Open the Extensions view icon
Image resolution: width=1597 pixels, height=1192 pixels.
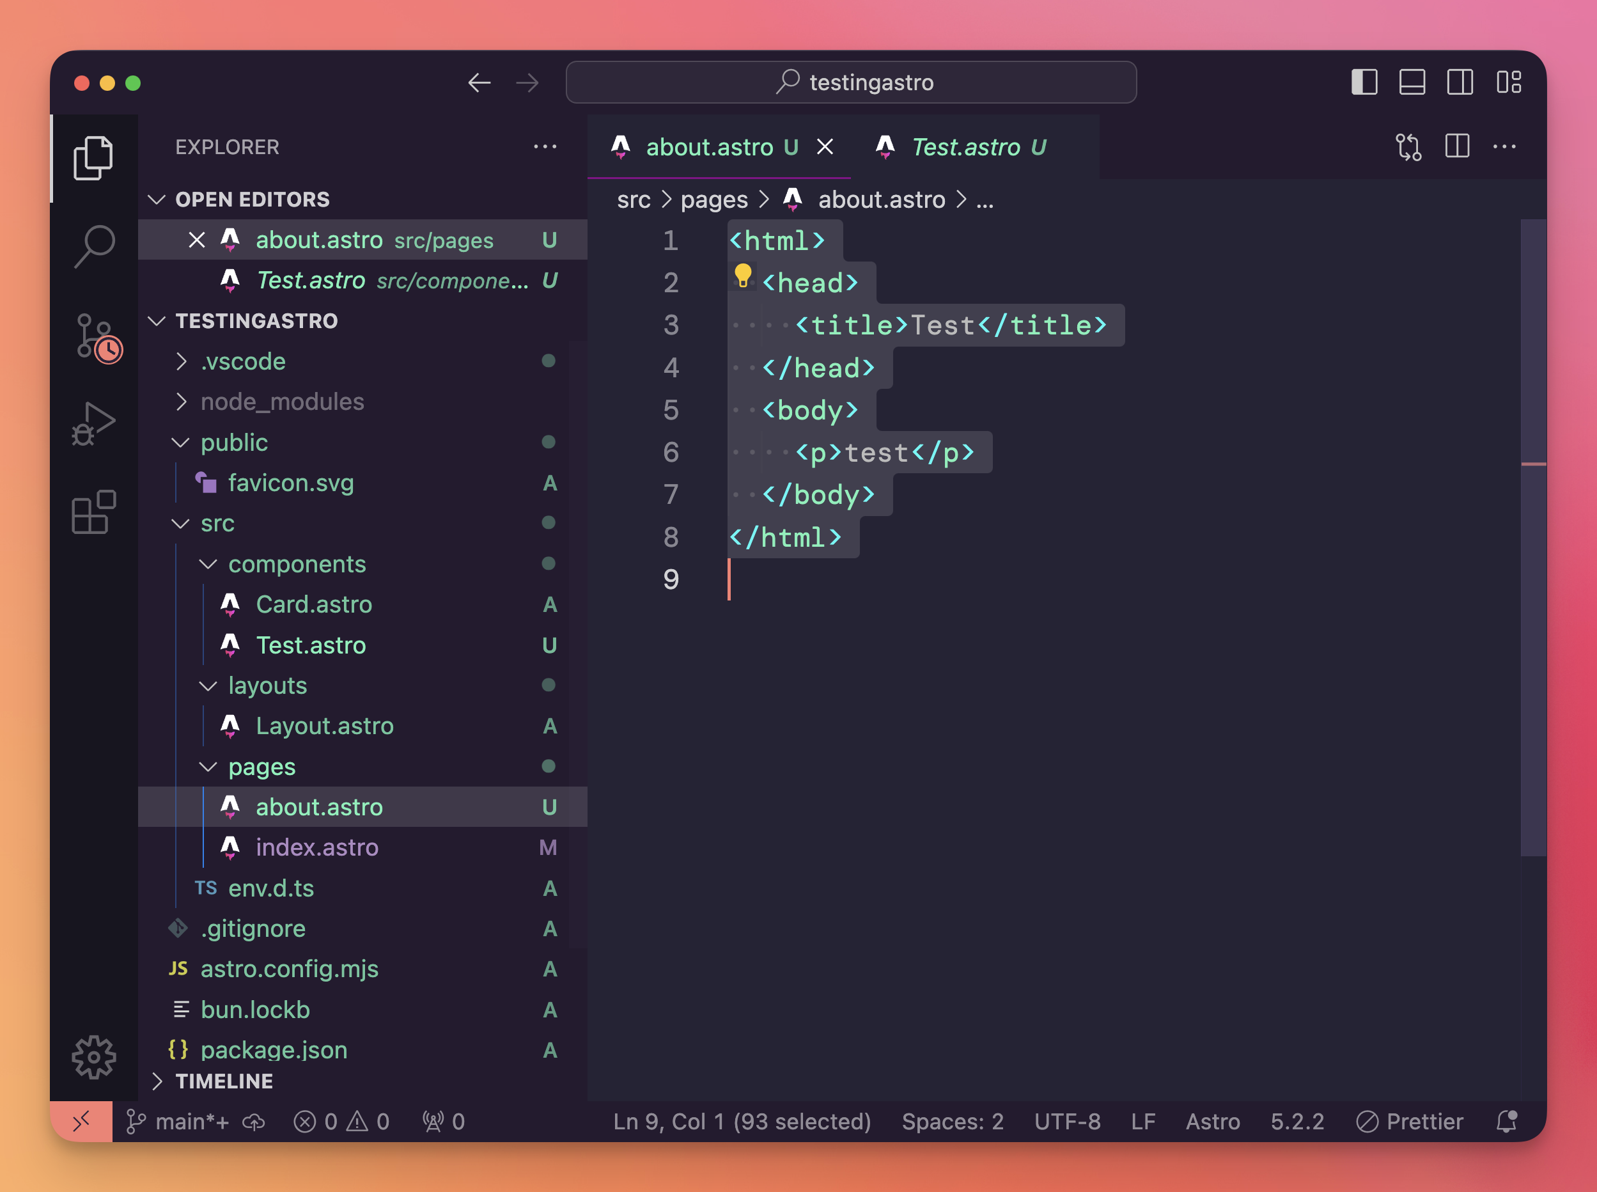tap(94, 512)
